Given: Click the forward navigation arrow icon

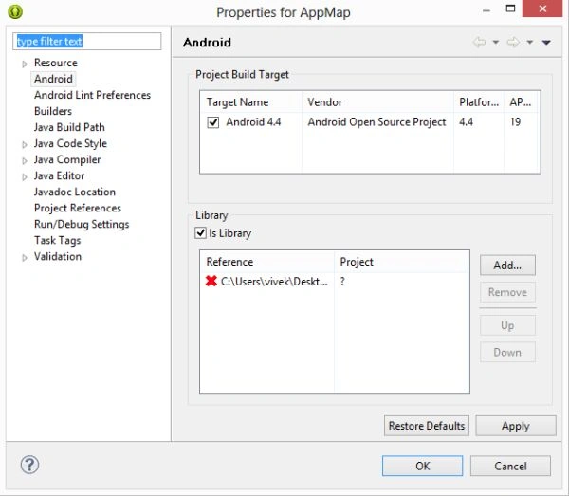Looking at the screenshot, I should [513, 42].
